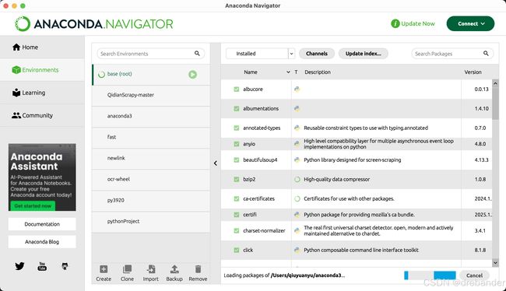Select the py3920 environment
The image size is (506, 291).
click(x=151, y=200)
